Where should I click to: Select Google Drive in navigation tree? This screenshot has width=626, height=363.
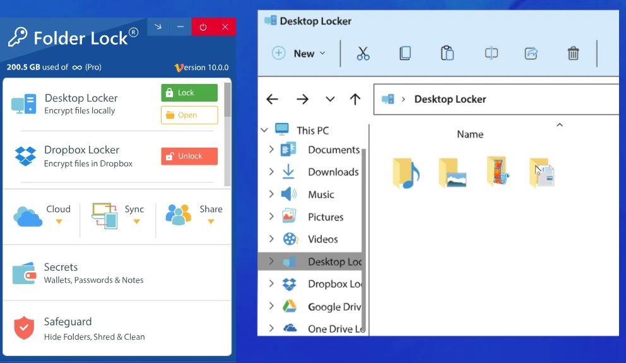pos(334,307)
